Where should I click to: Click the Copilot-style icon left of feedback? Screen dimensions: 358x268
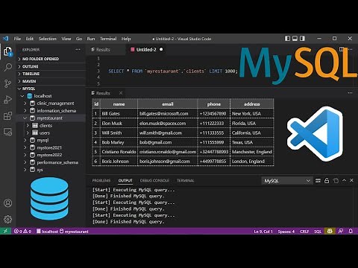pyautogui.click(x=330, y=232)
